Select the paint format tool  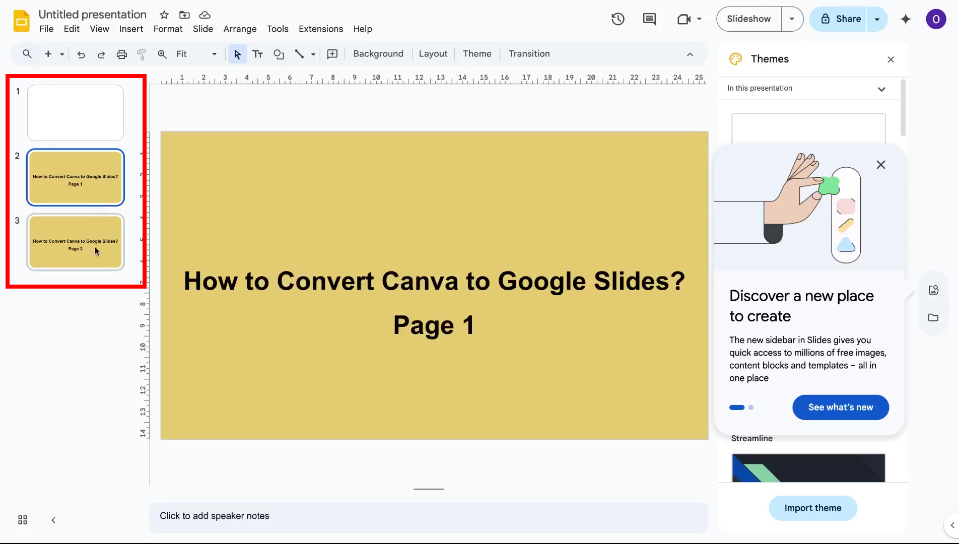(x=142, y=54)
